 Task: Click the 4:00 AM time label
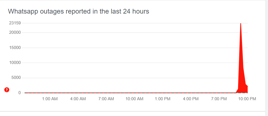point(78,99)
